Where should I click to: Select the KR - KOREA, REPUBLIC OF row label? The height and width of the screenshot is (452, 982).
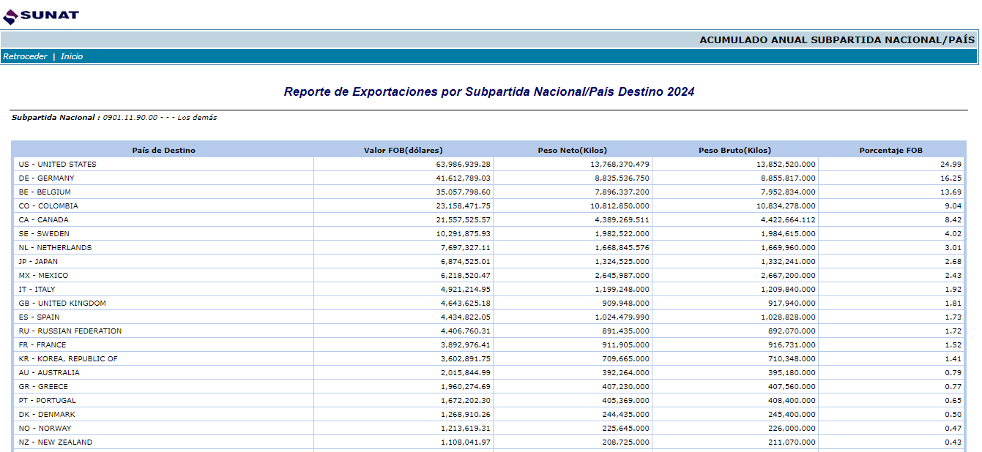(x=69, y=359)
